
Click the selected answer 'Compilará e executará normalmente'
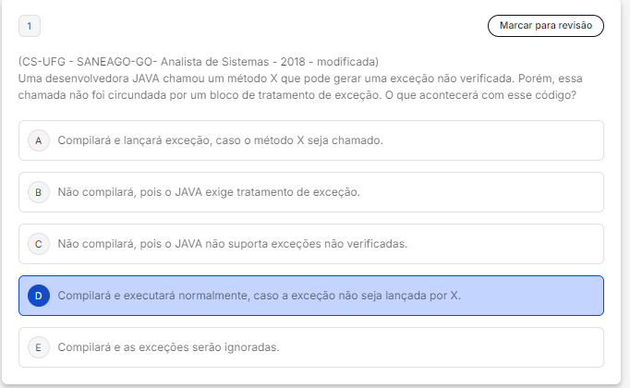coord(259,296)
